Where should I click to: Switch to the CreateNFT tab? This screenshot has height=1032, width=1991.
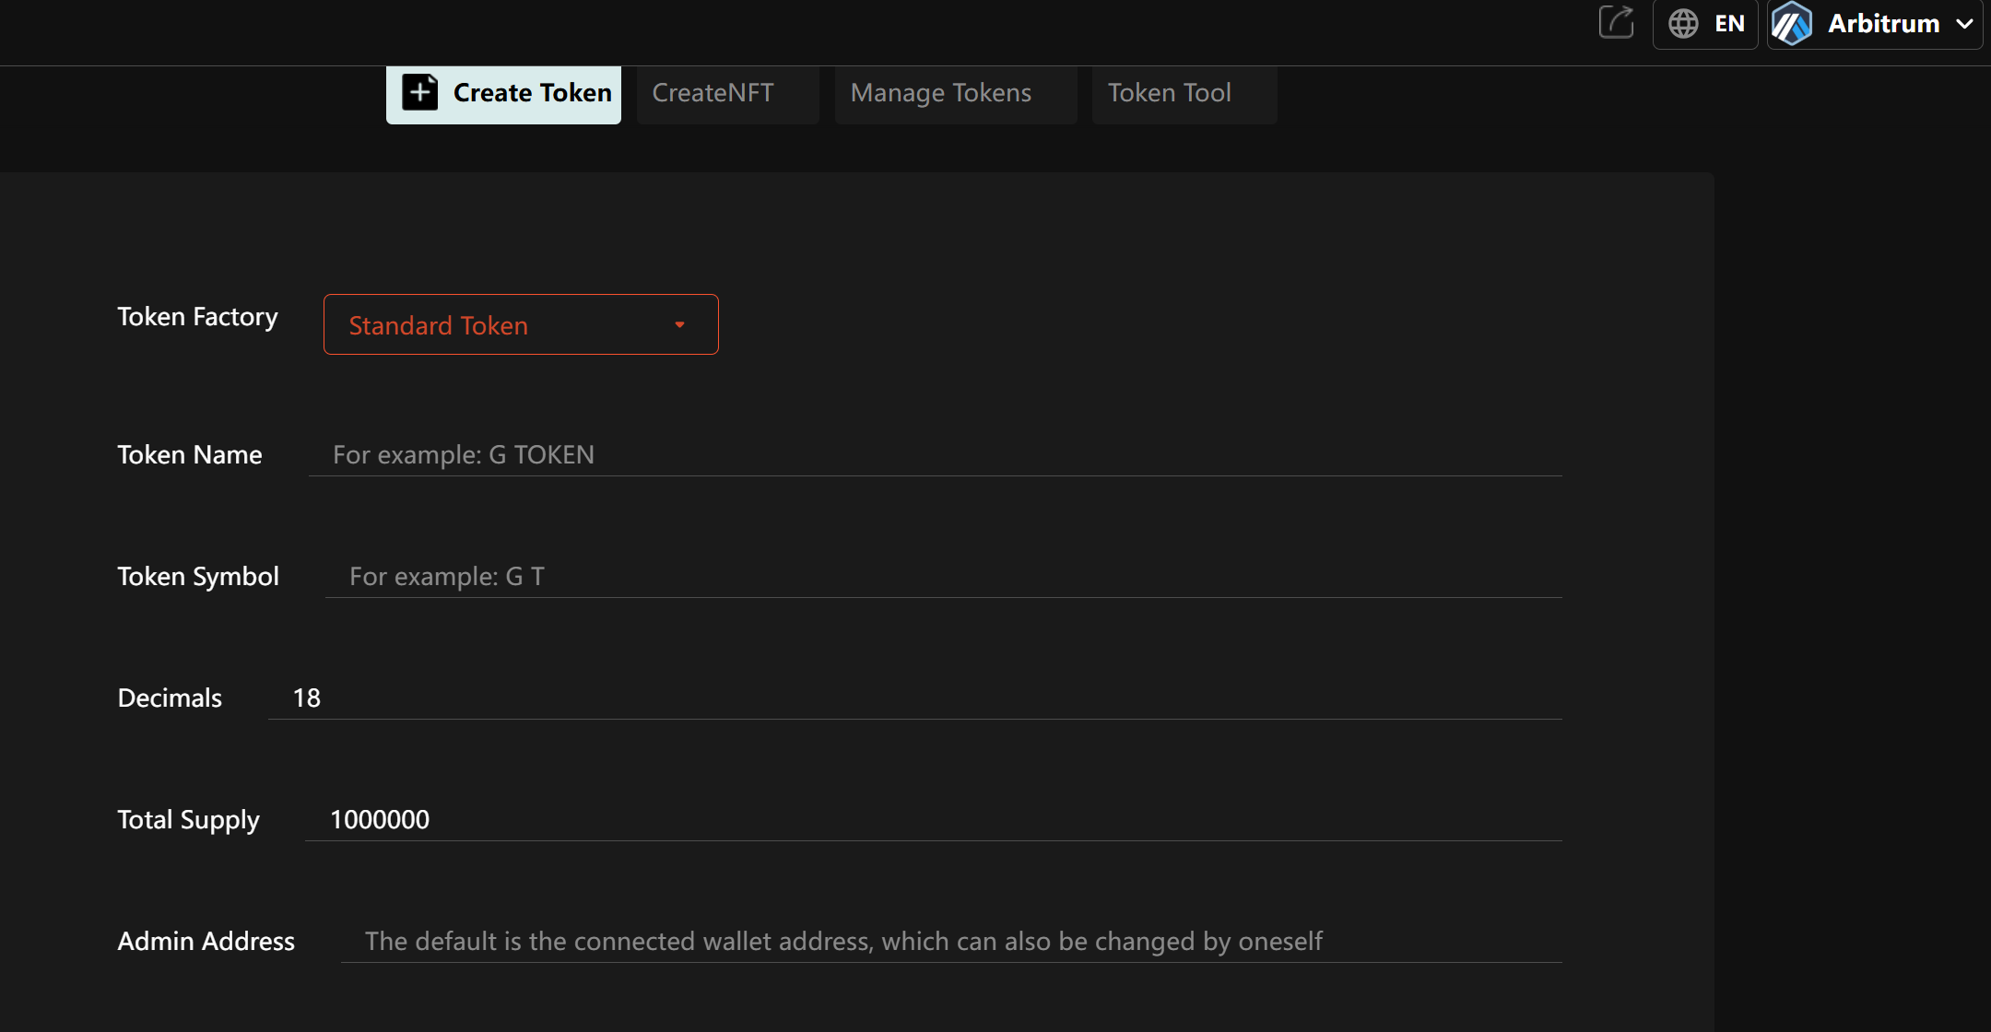click(x=713, y=93)
